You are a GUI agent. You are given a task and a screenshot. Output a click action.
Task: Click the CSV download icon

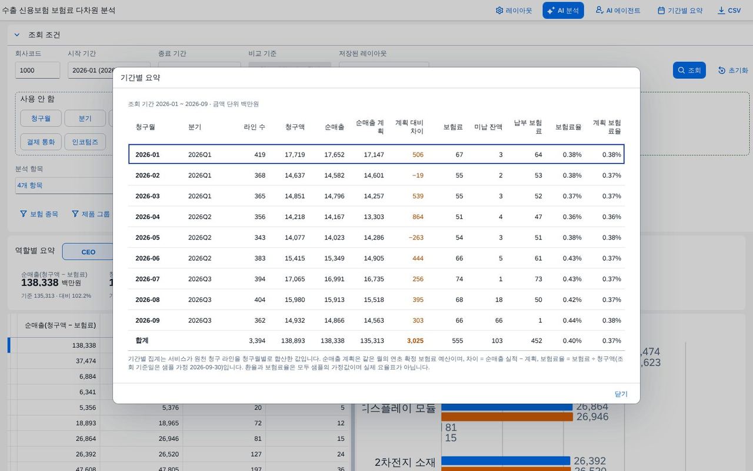pos(721,11)
